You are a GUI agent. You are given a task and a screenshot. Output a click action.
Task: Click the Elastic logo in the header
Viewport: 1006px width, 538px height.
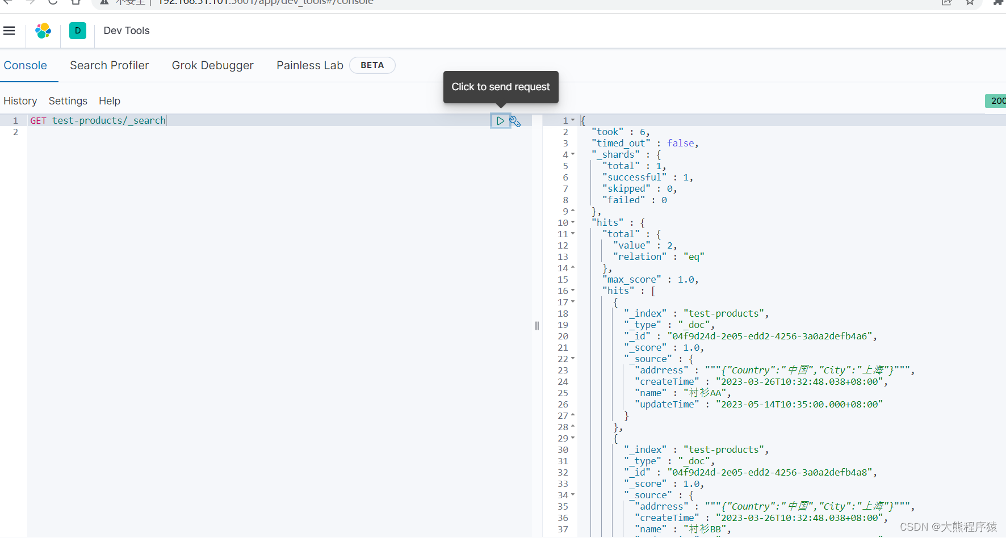tap(43, 31)
